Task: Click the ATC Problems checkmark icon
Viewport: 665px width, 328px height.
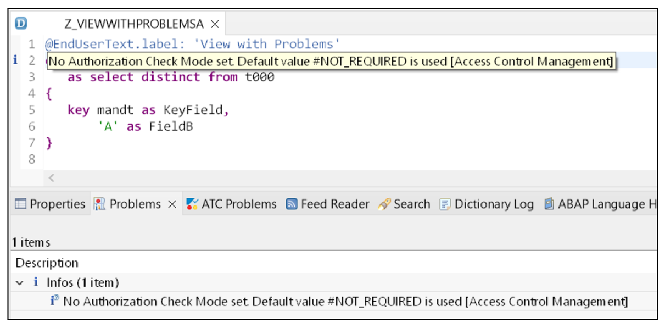Action: point(191,204)
